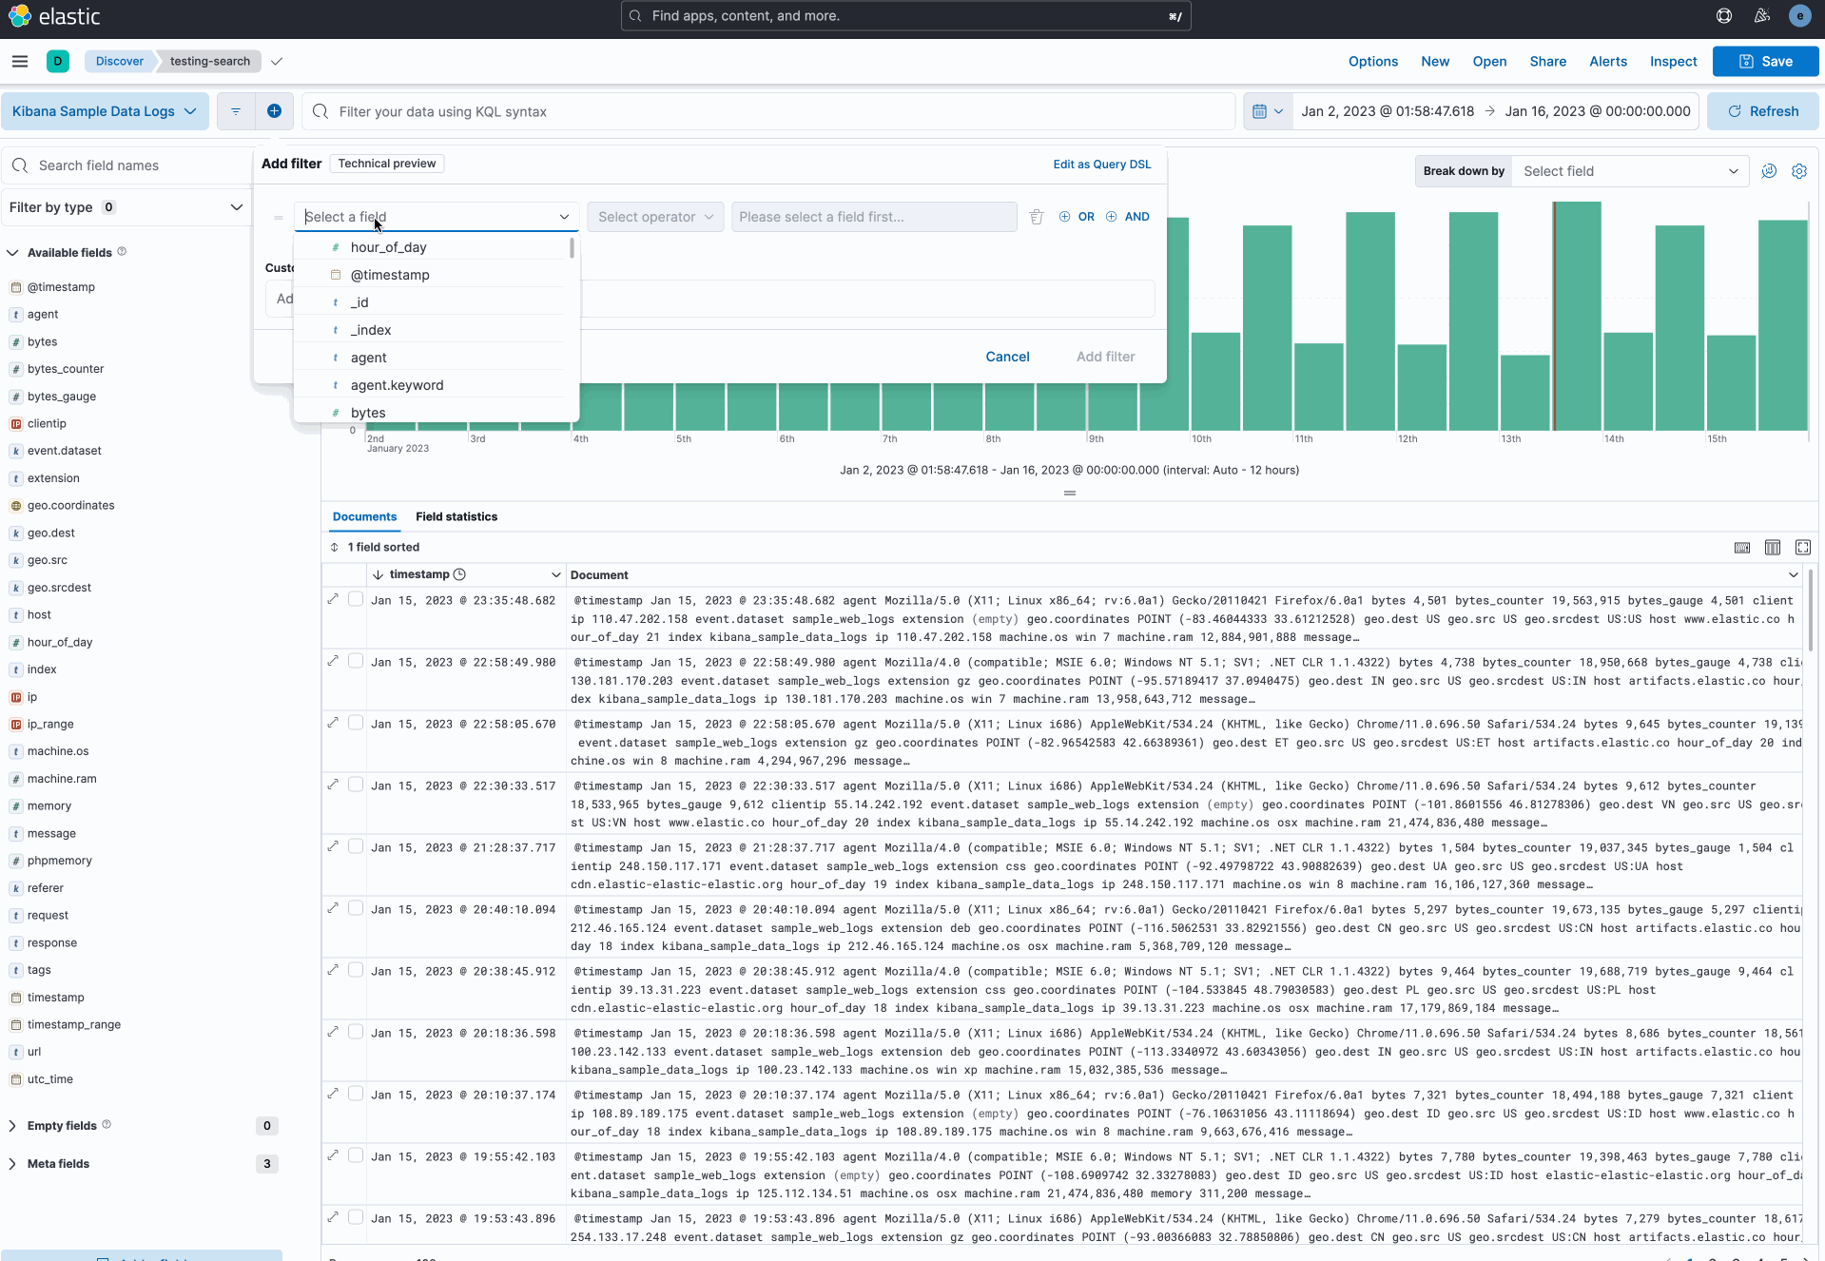Toggle full screen for the document table
This screenshot has width=1825, height=1261.
pyautogui.click(x=1803, y=548)
